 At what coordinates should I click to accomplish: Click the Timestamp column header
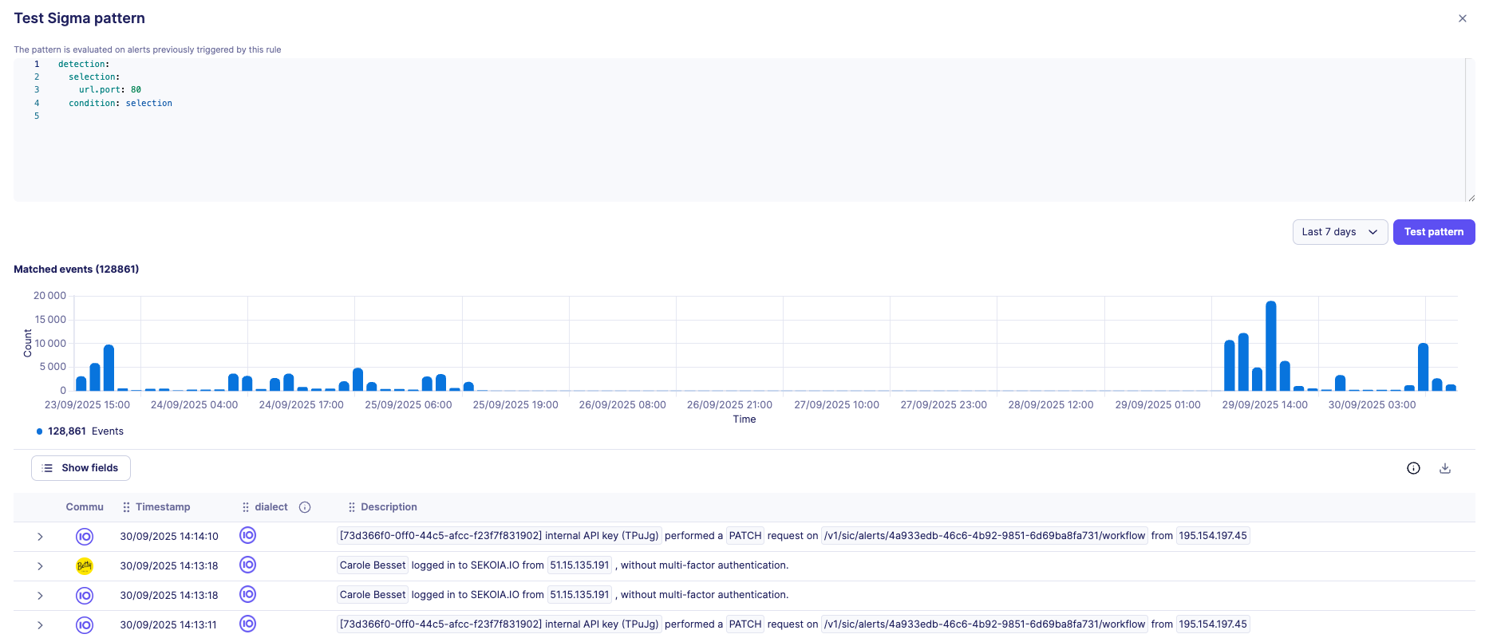163,507
